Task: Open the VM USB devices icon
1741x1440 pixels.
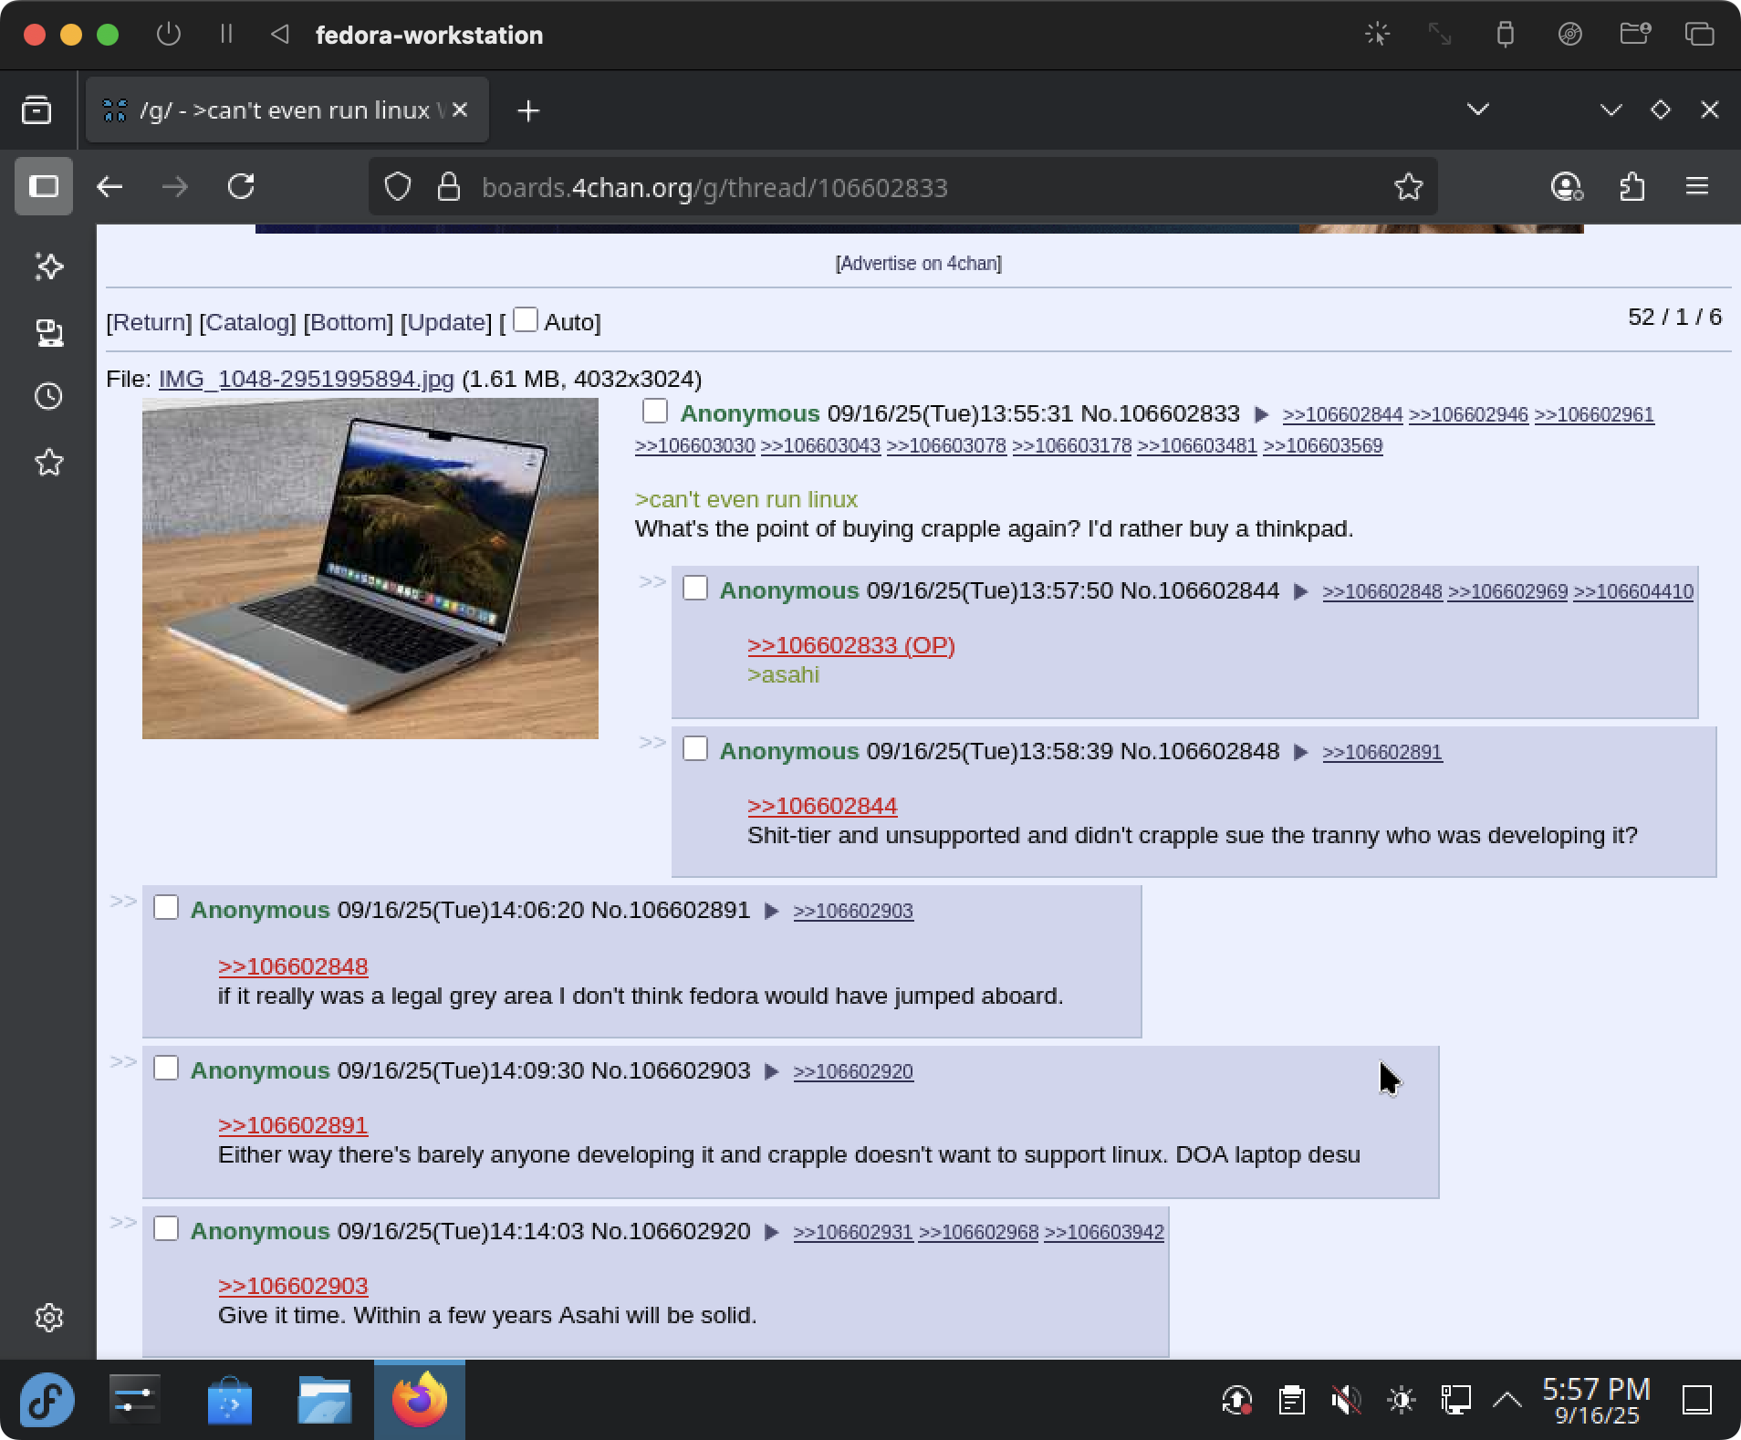Action: pos(1506,35)
